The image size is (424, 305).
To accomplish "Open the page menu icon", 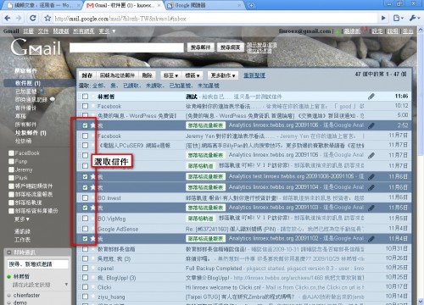I will [398, 18].
